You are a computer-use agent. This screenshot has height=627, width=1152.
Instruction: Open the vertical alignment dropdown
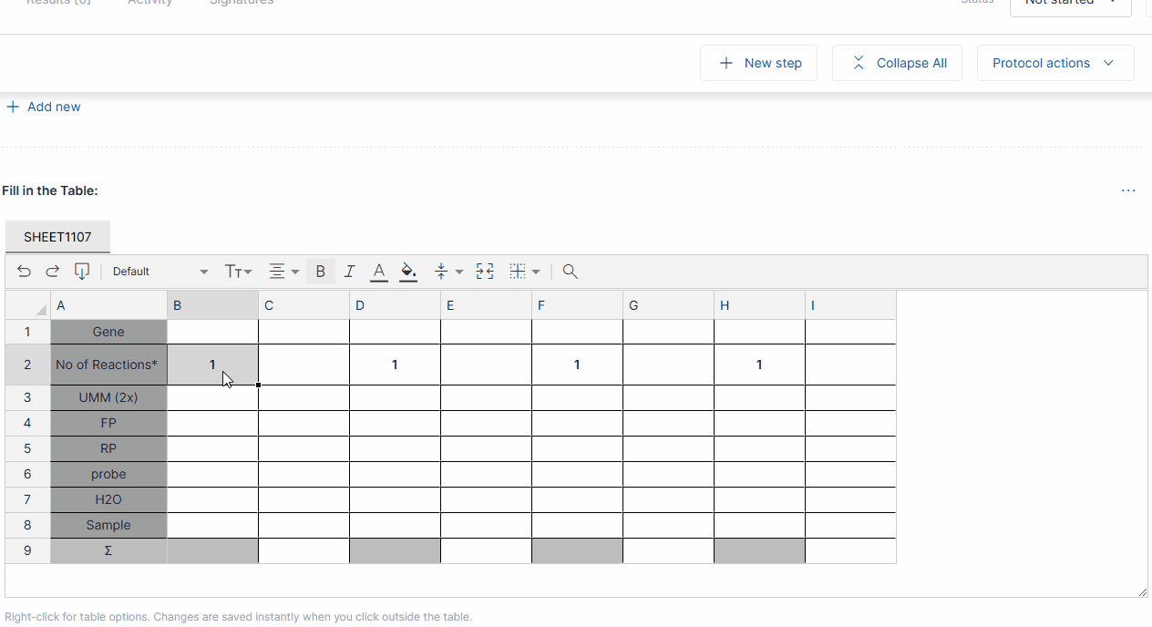pos(448,272)
